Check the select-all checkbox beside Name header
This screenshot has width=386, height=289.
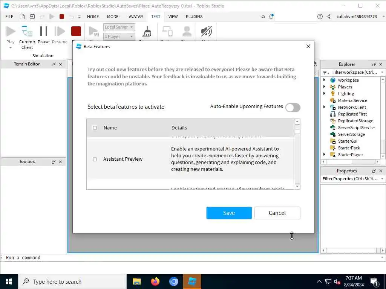[x=95, y=128]
